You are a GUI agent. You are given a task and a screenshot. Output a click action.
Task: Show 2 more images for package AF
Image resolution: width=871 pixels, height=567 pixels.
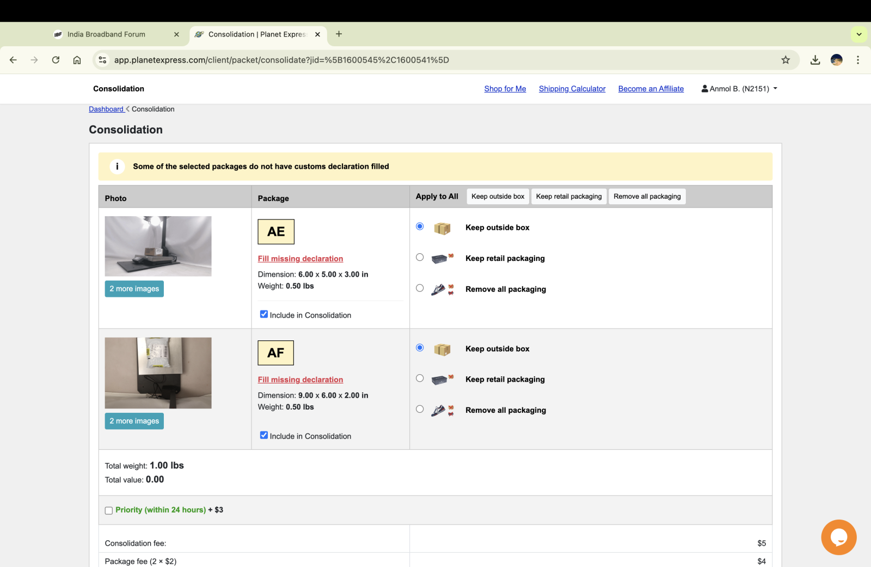tap(134, 421)
